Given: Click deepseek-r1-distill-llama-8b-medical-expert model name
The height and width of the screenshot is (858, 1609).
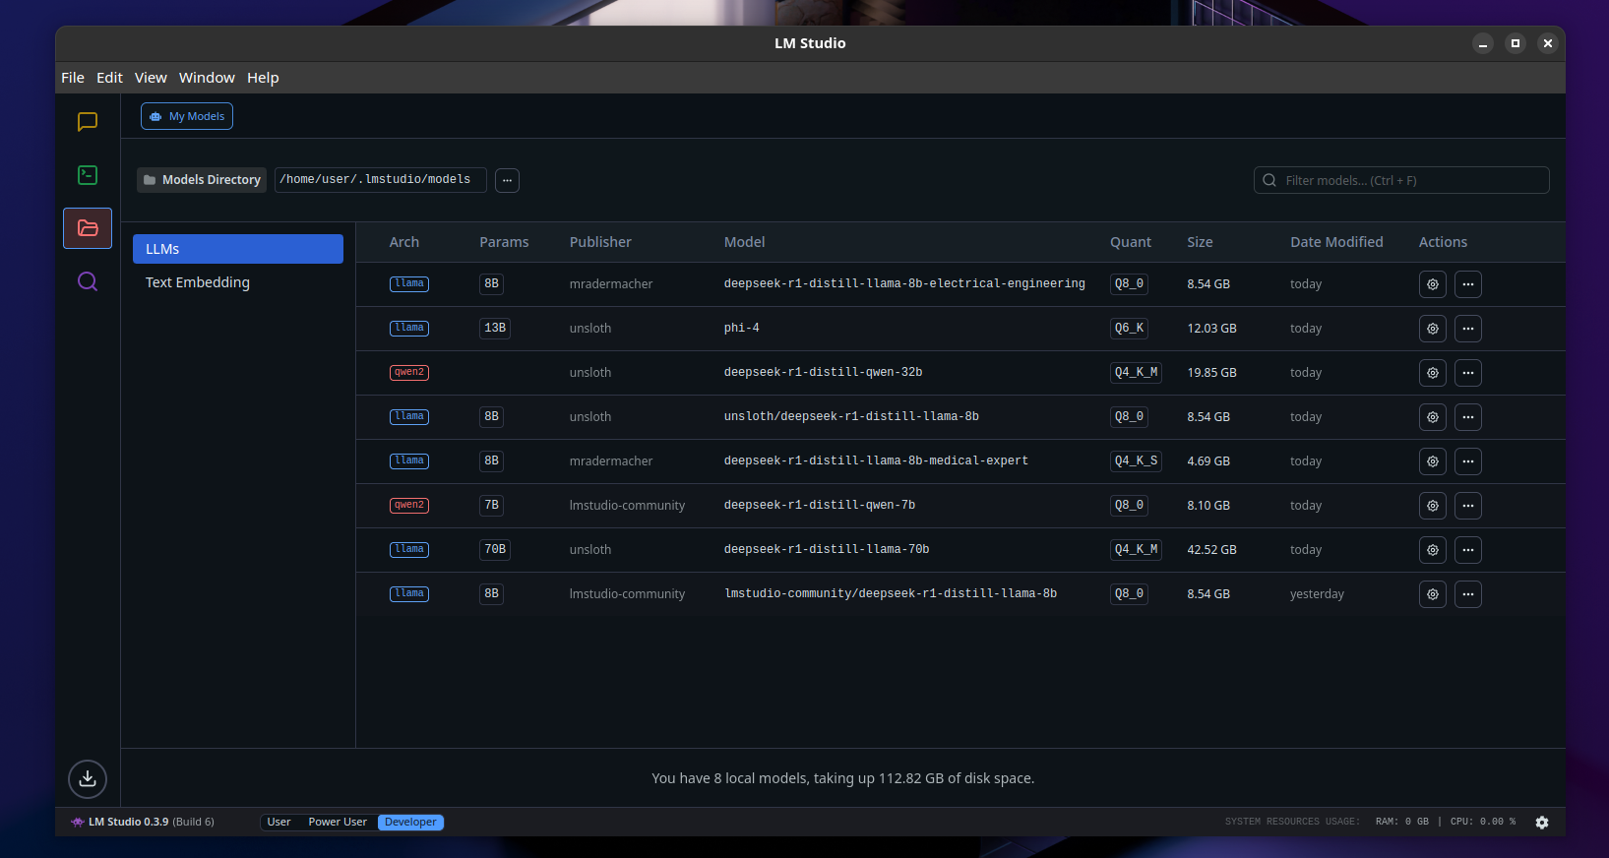Looking at the screenshot, I should tap(876, 460).
